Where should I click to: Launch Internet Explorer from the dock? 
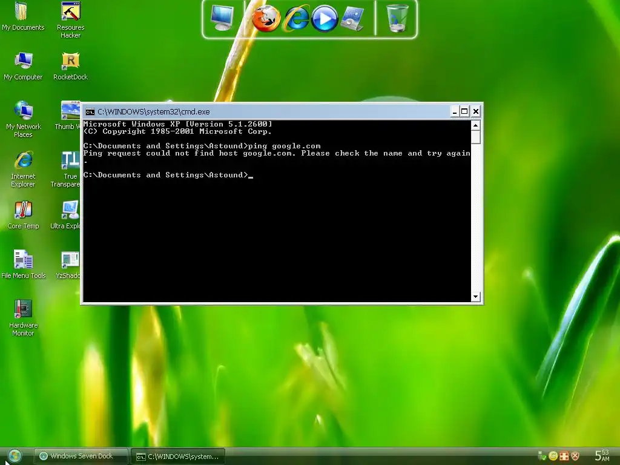[x=297, y=18]
